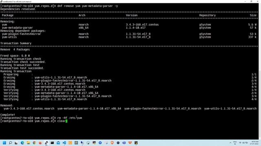Open Wi-Fi network tray icon
Screen dimensions: 261x146
click(240, 143)
